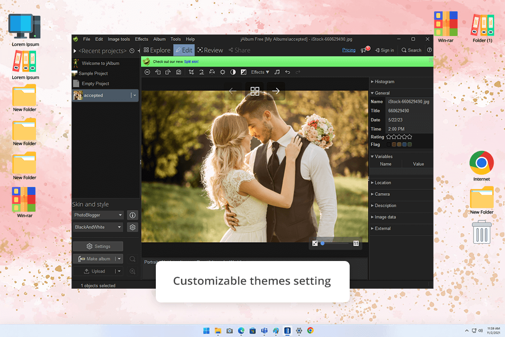The height and width of the screenshot is (337, 505).
Task: Select the orange flag color
Action: pos(394,145)
